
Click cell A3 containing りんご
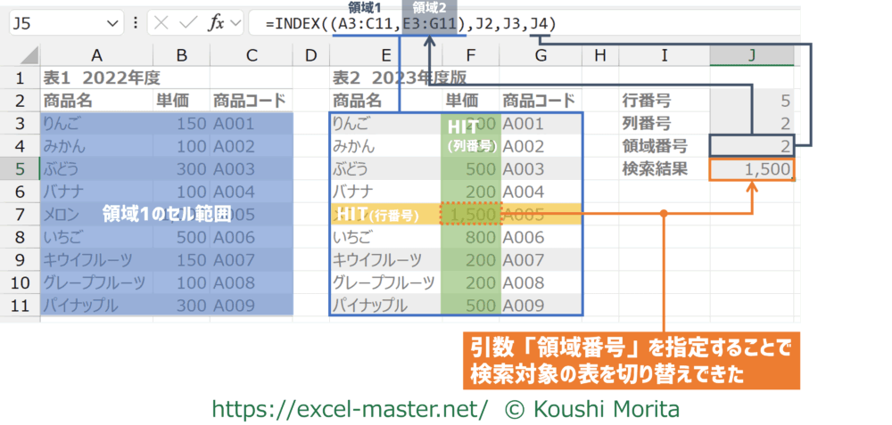[x=95, y=123]
